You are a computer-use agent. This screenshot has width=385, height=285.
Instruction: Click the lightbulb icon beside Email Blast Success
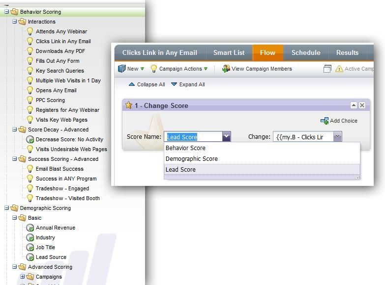(x=30, y=169)
